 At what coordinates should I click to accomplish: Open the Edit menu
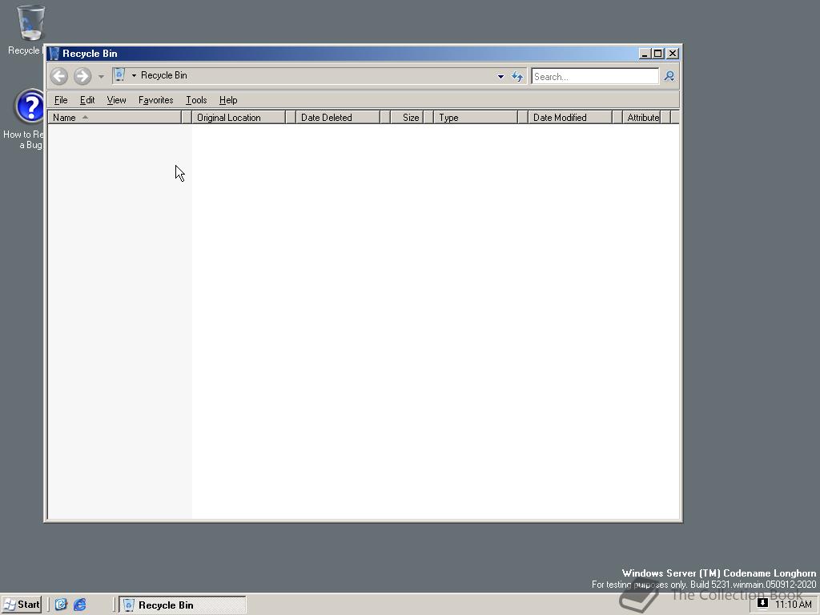pos(87,100)
